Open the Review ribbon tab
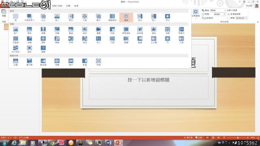260x146 pixels. 68,6
